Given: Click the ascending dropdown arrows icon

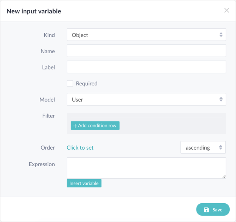Looking at the screenshot, I should tap(221, 147).
